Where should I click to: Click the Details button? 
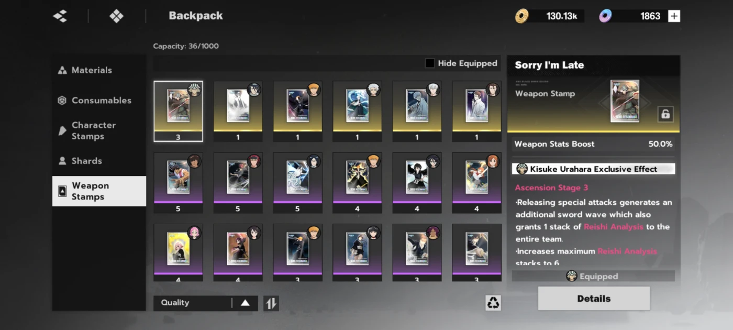[594, 299]
